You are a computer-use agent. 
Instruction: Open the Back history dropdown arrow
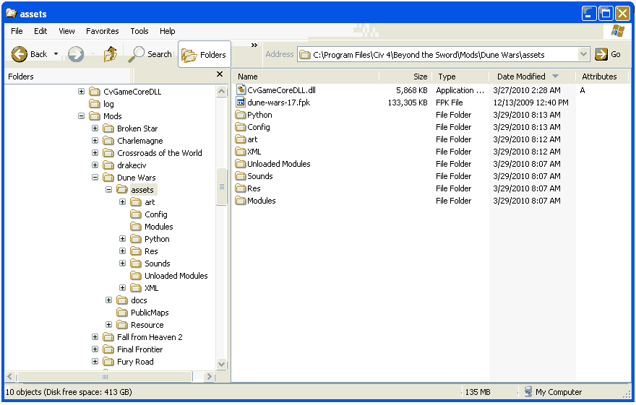56,54
